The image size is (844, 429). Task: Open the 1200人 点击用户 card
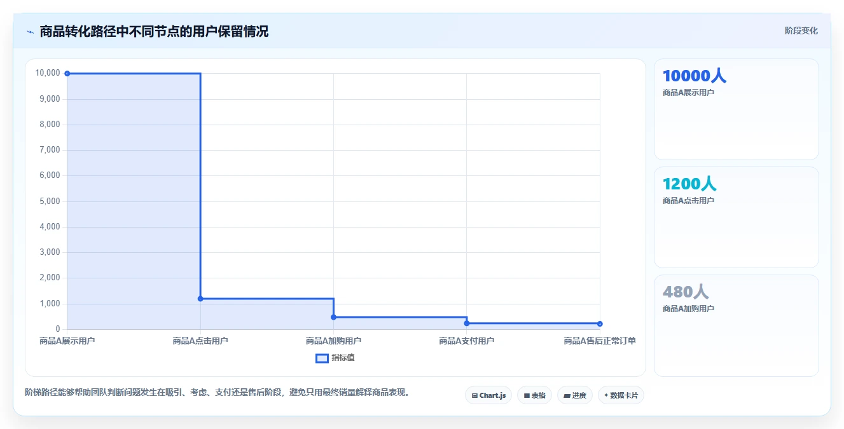[x=736, y=217]
